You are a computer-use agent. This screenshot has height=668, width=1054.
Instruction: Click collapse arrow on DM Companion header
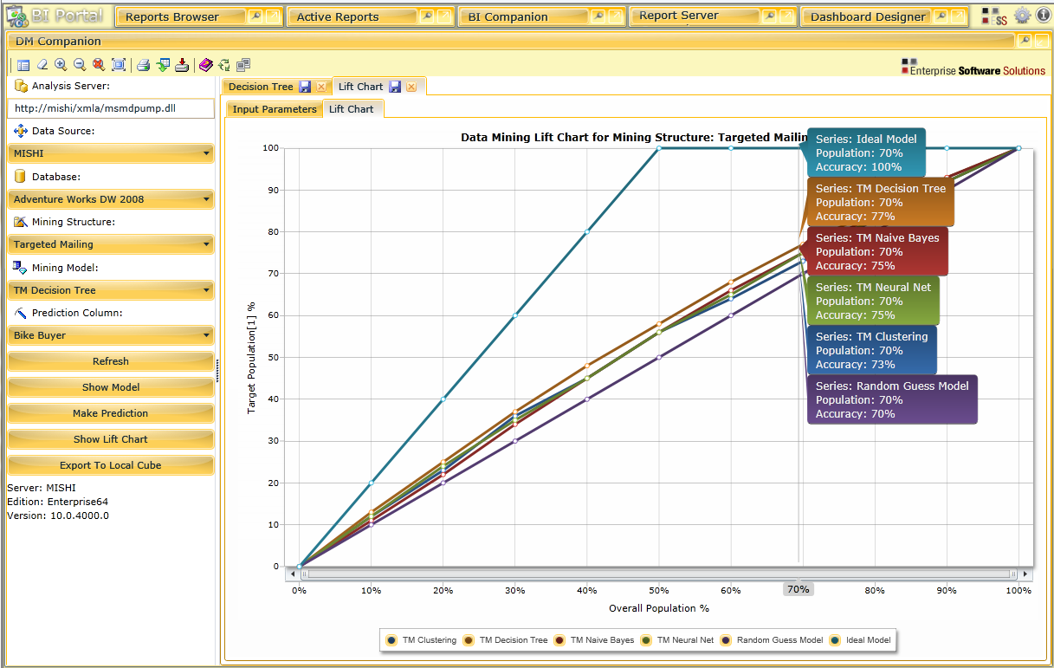tap(1040, 41)
